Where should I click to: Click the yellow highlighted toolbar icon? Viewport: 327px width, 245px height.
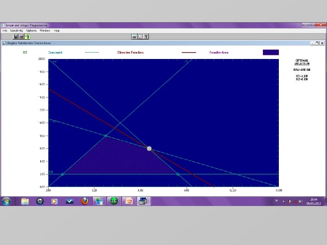(x=27, y=37)
